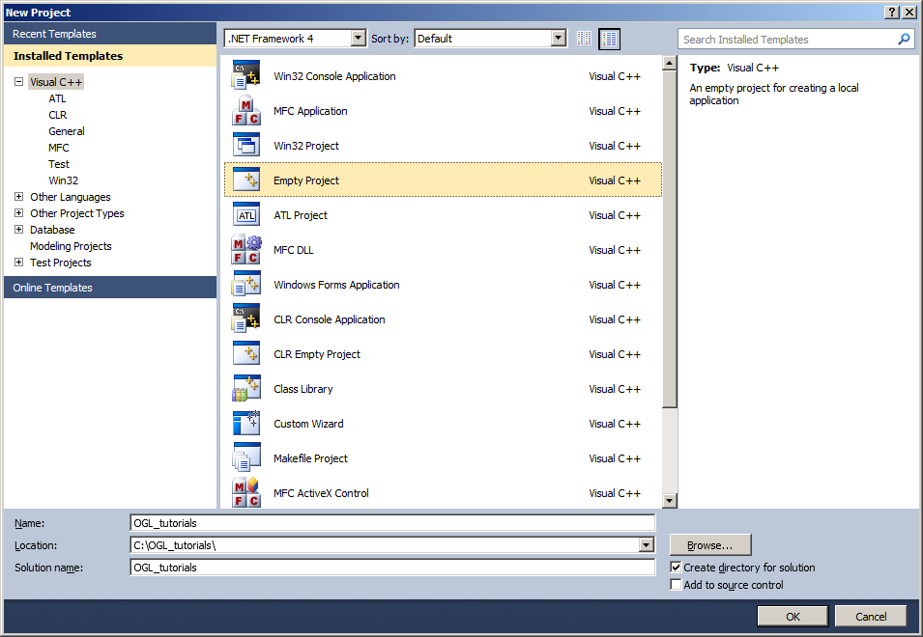This screenshot has width=923, height=637.
Task: Click the "Win32 Project" template name
Action: tap(306, 146)
